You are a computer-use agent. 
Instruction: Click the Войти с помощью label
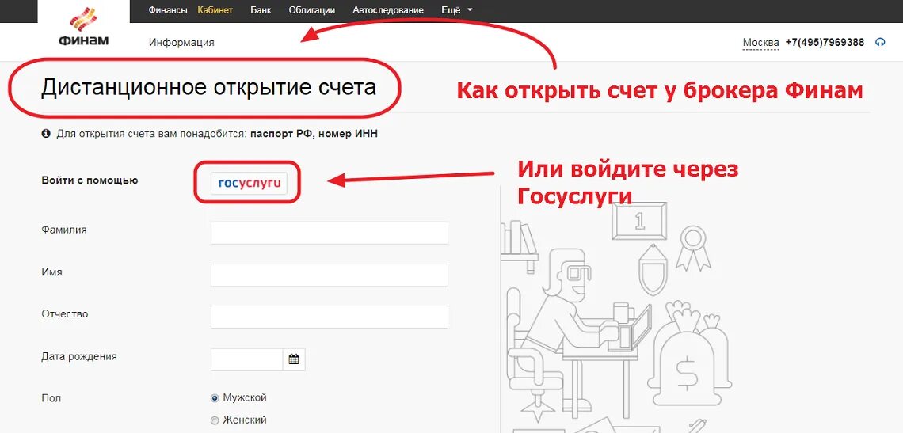coord(90,180)
